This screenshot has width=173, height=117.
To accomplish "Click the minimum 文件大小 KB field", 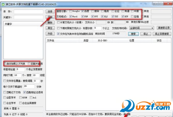I will (101, 22).
